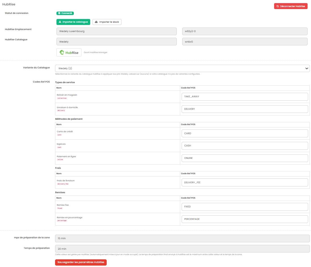Click the Remises section heading
311x267 pixels.
tap(60, 192)
